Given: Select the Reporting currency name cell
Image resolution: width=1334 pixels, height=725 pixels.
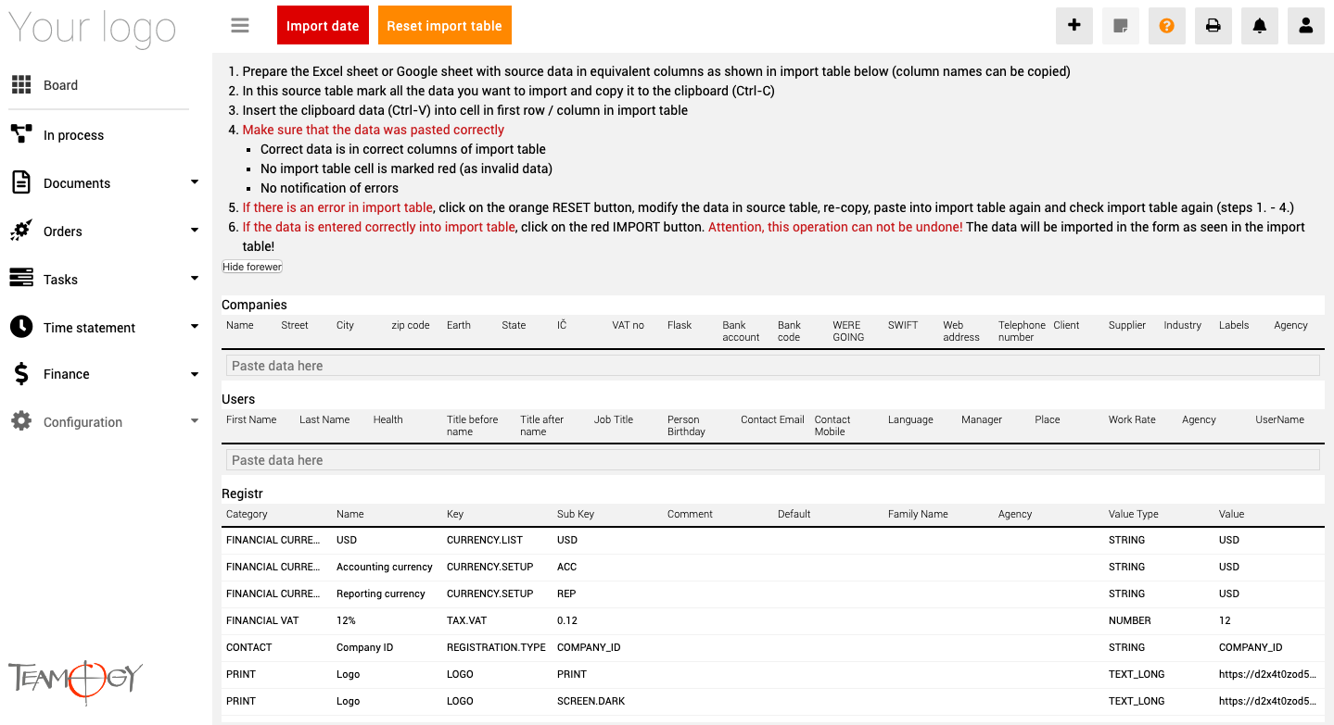Looking at the screenshot, I should point(381,594).
